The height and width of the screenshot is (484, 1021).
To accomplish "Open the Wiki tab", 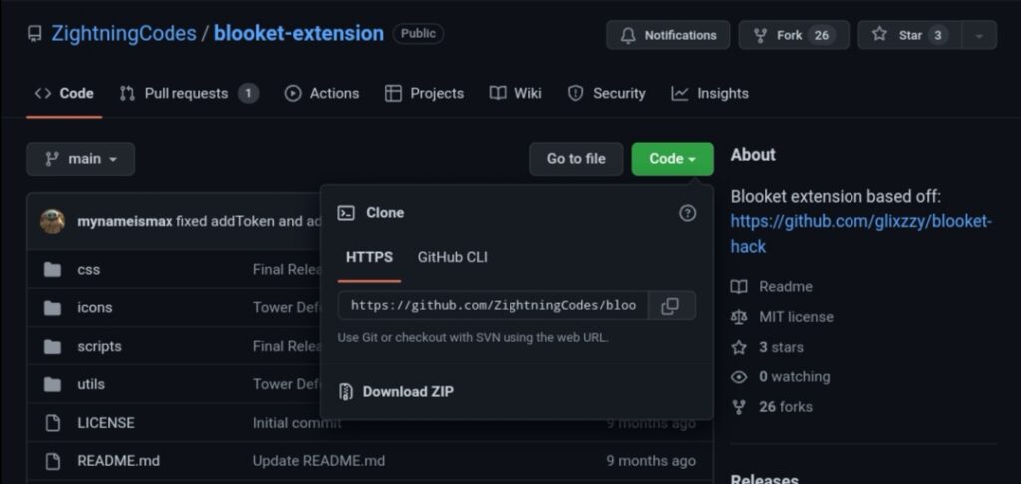I will pos(515,93).
